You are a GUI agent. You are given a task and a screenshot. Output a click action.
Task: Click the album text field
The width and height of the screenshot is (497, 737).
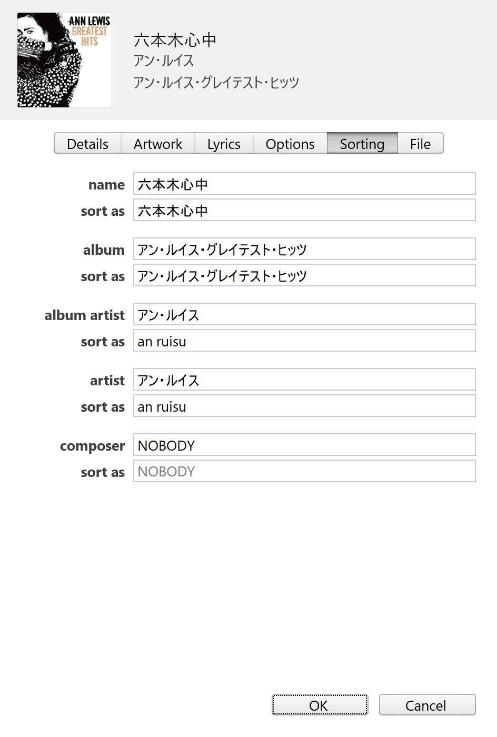click(x=304, y=250)
